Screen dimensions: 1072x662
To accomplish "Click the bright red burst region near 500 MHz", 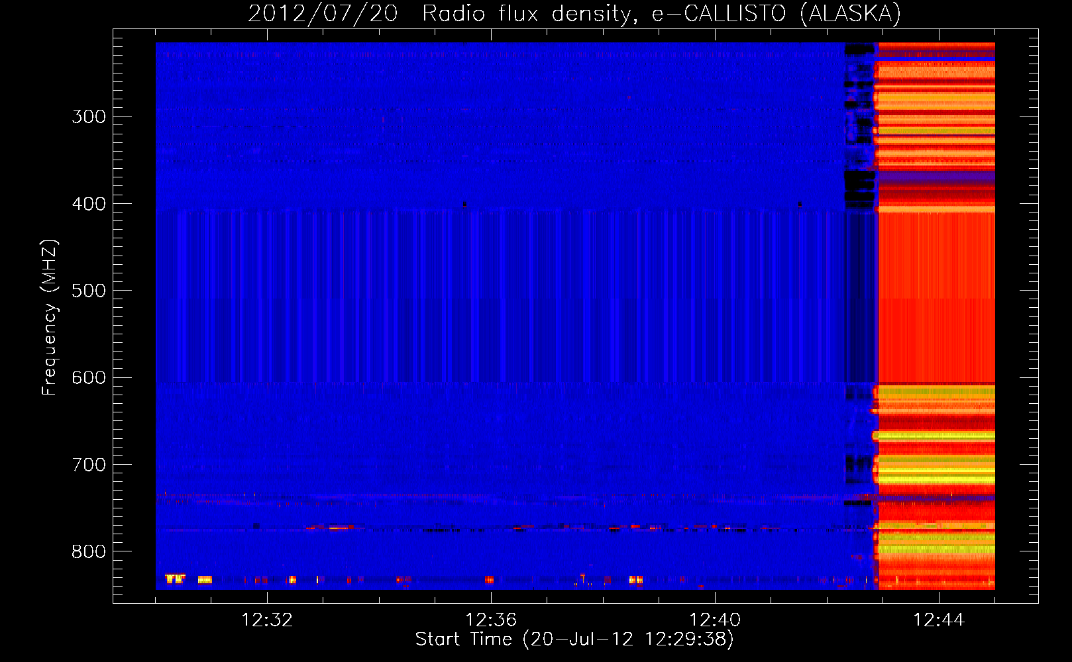I will (936, 298).
